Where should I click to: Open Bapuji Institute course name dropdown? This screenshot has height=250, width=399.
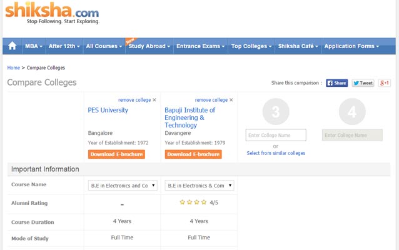[x=199, y=186]
